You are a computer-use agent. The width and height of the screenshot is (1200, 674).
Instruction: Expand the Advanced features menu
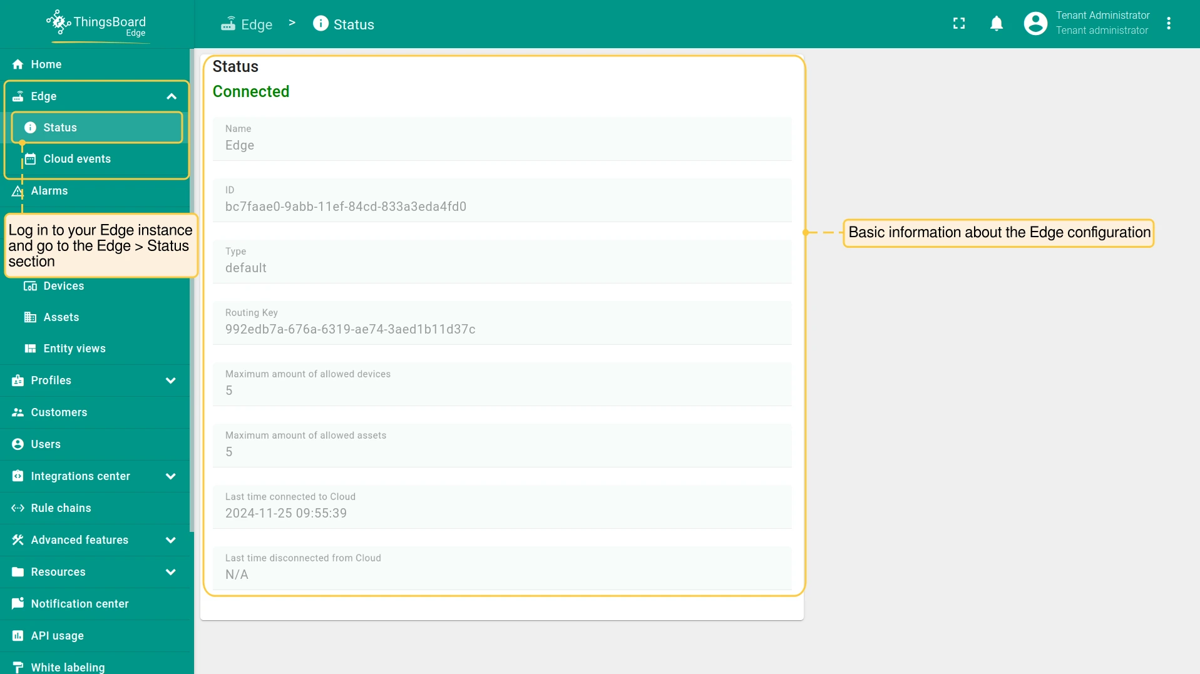[170, 540]
